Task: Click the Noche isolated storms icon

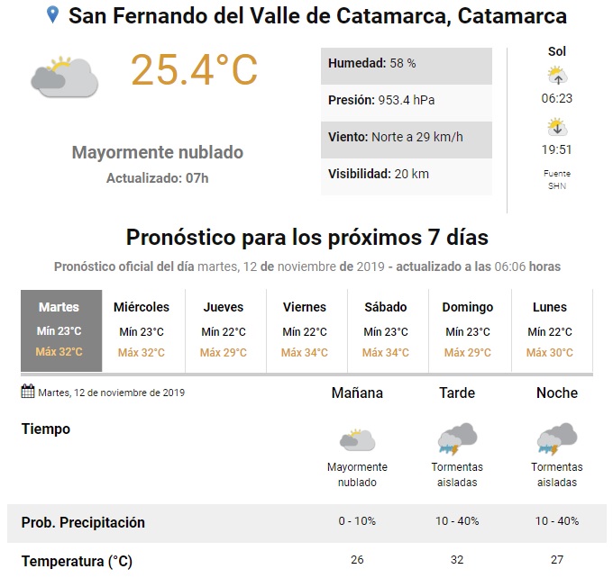Action: click(x=557, y=439)
